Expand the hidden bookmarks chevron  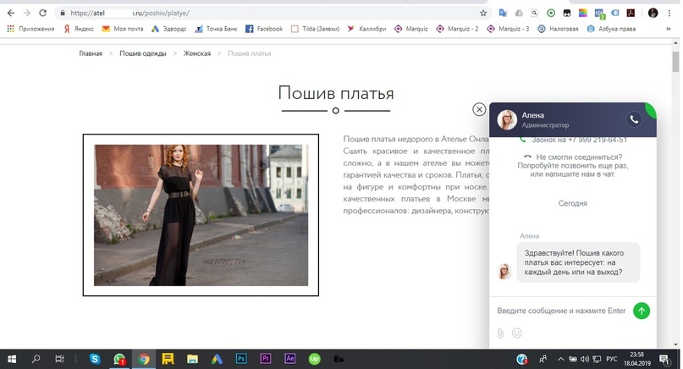669,29
